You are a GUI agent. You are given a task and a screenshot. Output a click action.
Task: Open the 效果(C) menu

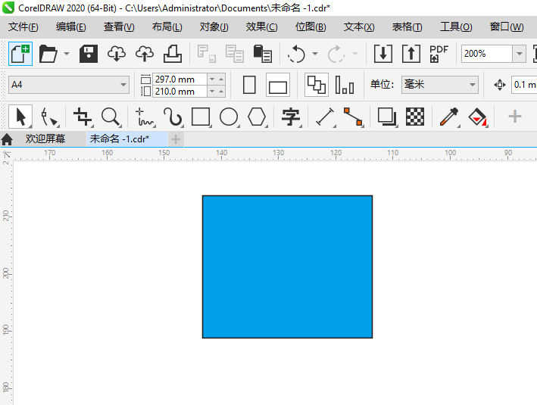click(261, 27)
